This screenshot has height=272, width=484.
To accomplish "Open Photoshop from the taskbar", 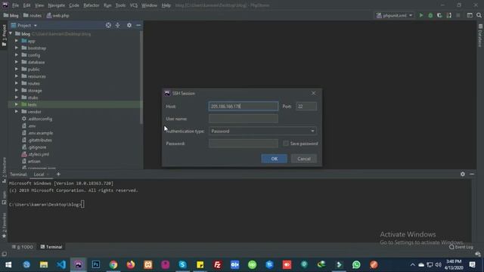I will pos(96,264).
